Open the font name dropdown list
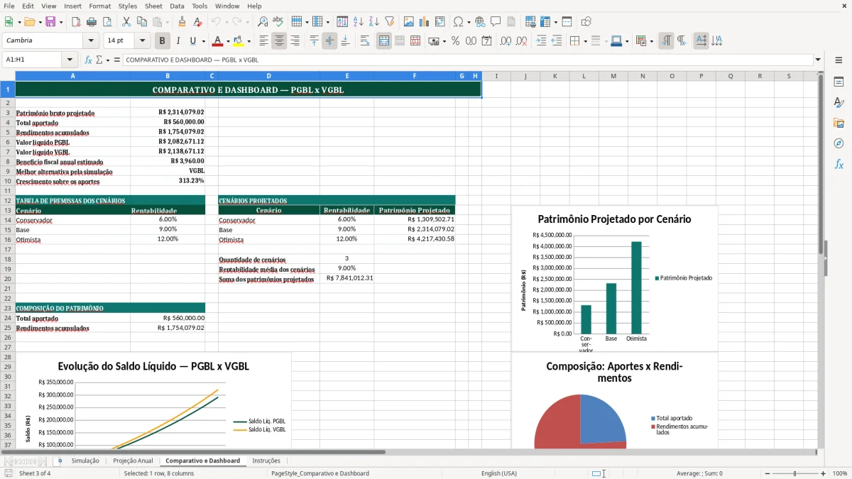Viewport: 852px width, 479px height. (91, 41)
